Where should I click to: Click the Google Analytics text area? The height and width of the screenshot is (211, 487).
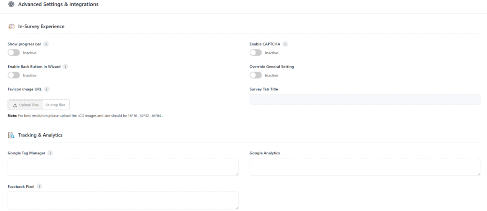point(365,167)
